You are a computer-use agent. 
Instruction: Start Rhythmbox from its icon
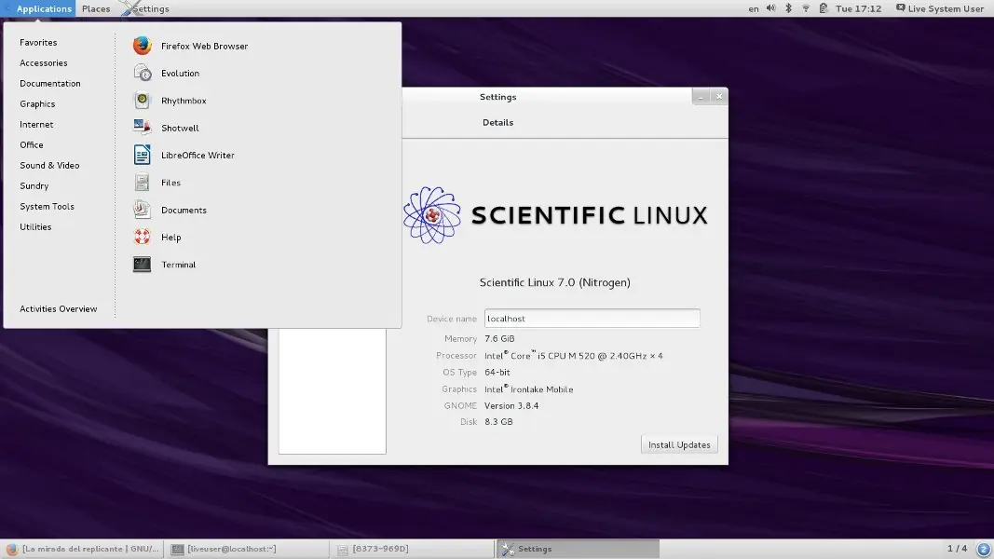[x=142, y=100]
